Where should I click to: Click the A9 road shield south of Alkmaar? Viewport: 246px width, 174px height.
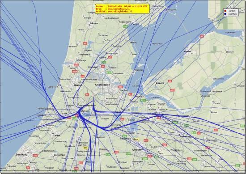coord(85,43)
